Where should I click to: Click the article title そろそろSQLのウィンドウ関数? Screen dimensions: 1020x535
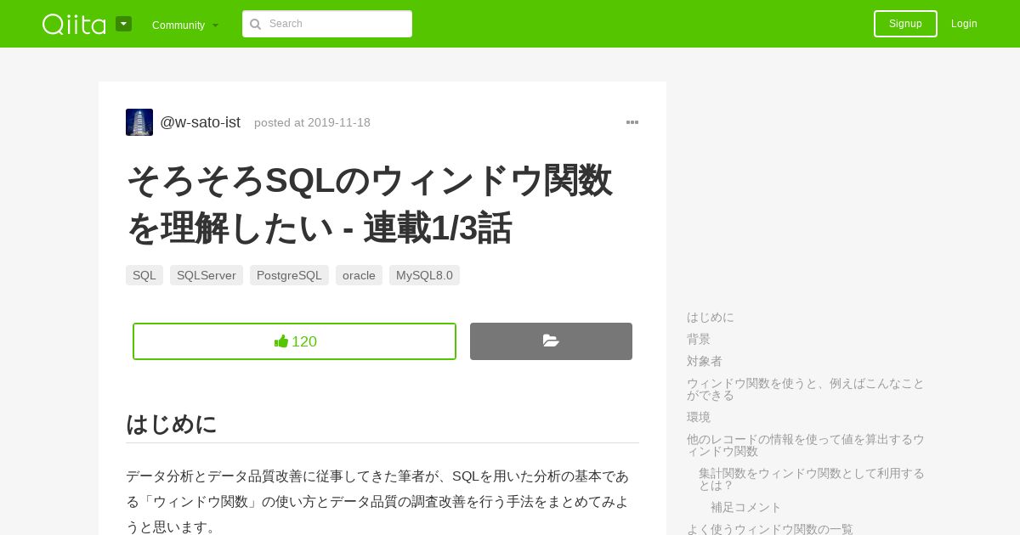click(369, 204)
